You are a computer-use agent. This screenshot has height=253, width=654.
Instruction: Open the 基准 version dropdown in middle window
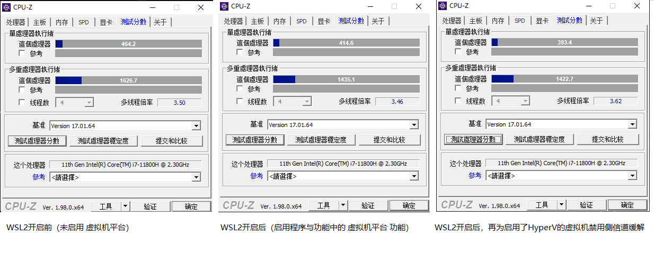414,125
